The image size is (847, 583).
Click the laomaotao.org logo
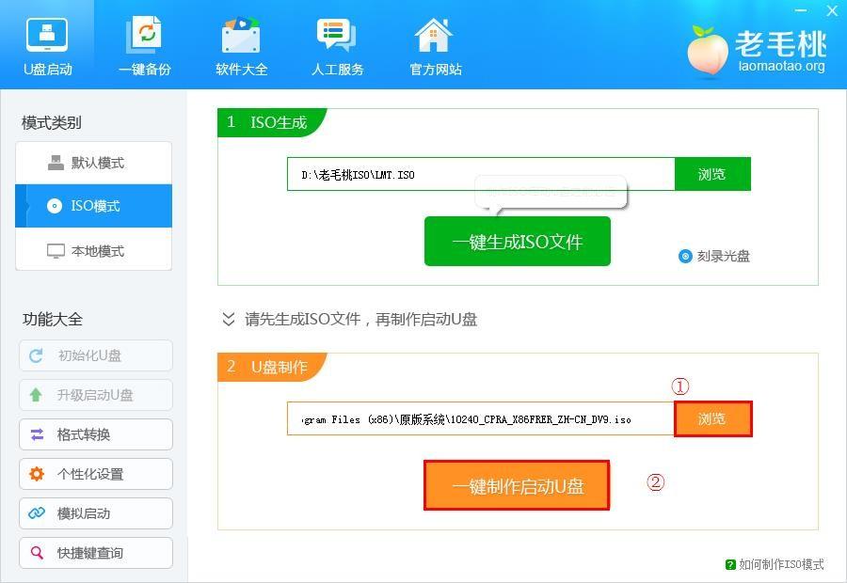point(757,52)
